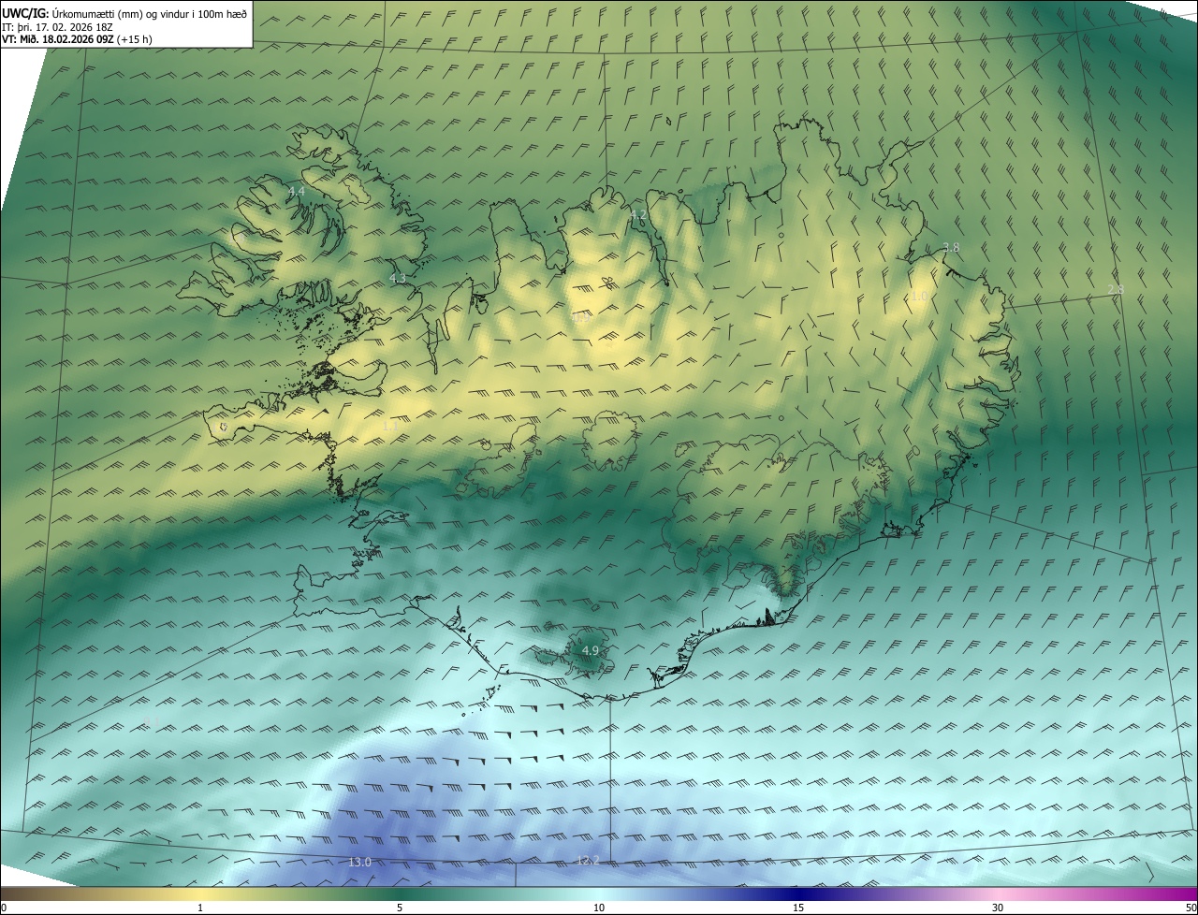Click the '15' tick on the color scale
1198x915 pixels.
coord(798,908)
